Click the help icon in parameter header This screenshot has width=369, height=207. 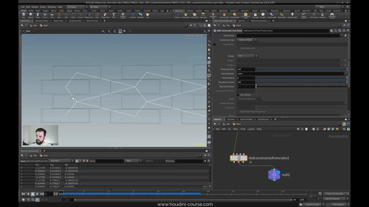point(348,30)
